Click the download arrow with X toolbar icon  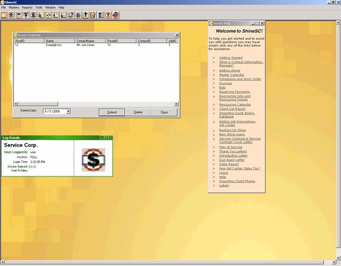(x=86, y=15)
